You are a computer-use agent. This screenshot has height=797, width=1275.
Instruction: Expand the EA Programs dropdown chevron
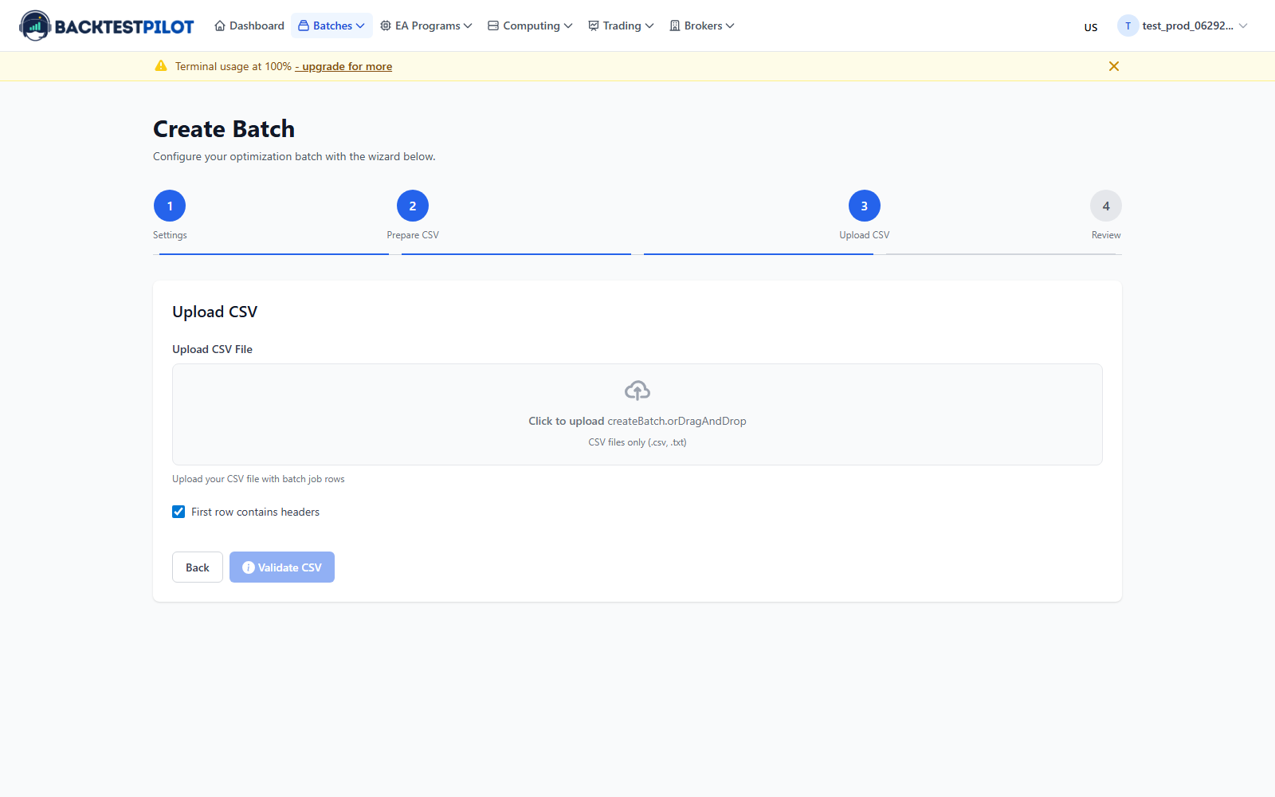click(468, 26)
